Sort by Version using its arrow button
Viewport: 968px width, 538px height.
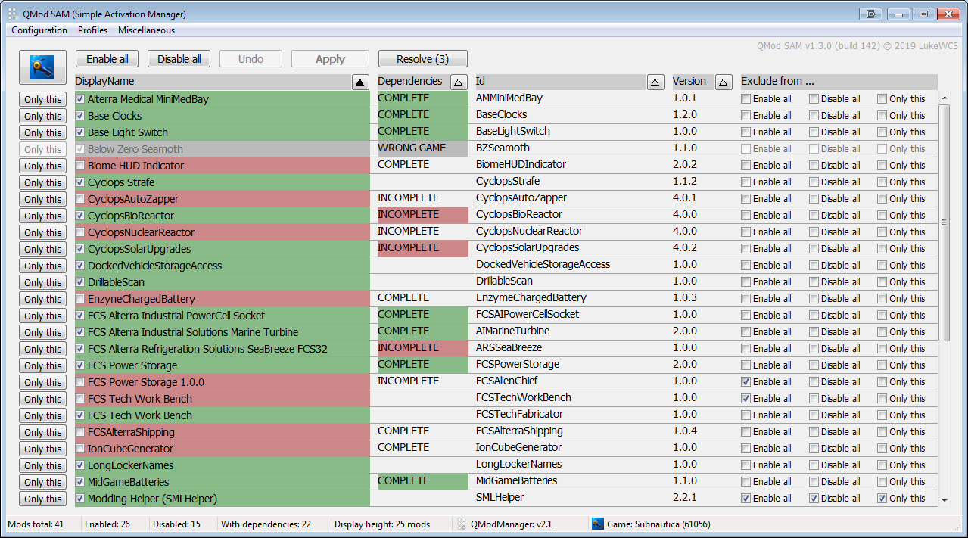click(x=724, y=82)
